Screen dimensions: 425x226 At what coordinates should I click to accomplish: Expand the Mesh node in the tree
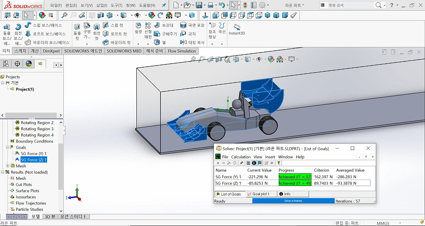tap(7, 166)
